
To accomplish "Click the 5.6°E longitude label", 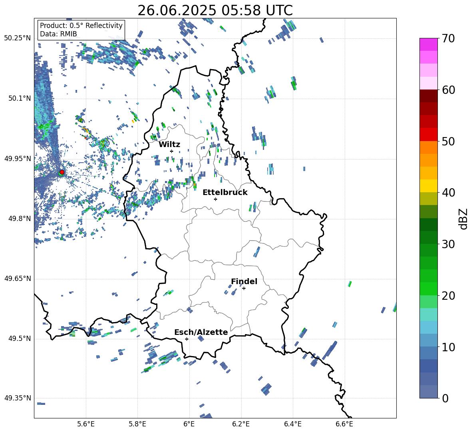I will [86, 424].
